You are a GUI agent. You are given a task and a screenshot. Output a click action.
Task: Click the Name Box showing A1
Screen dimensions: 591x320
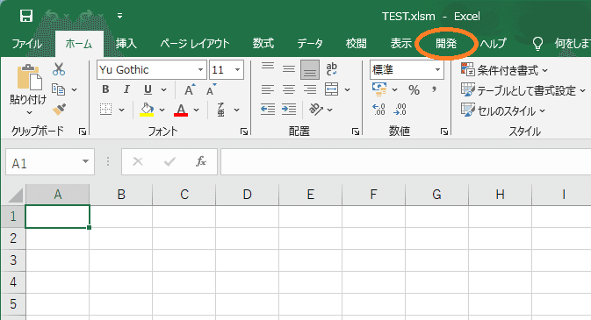click(x=50, y=162)
